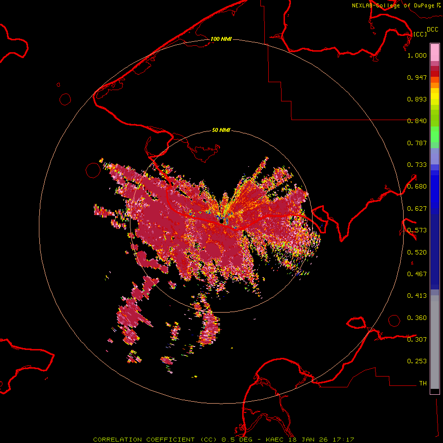
Task: Click the Correlation Coefficient product title caption
Action: tap(223, 440)
